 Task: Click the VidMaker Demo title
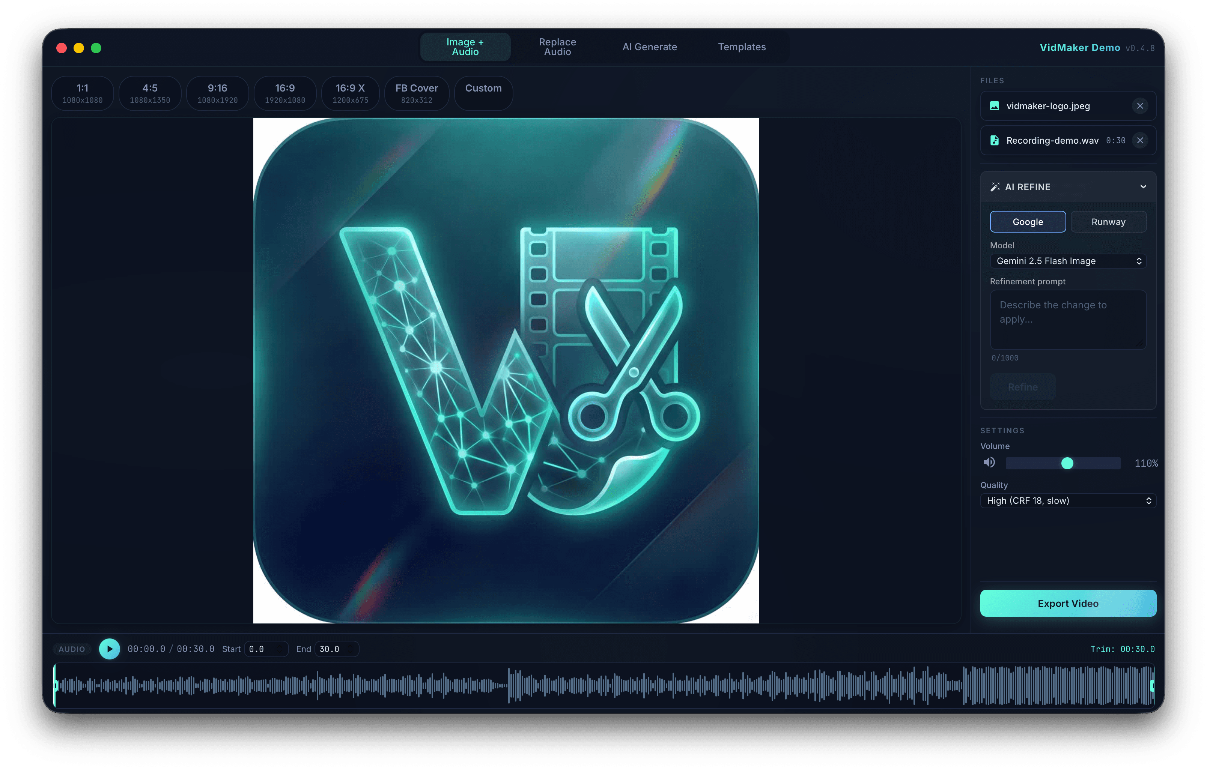coord(1080,48)
